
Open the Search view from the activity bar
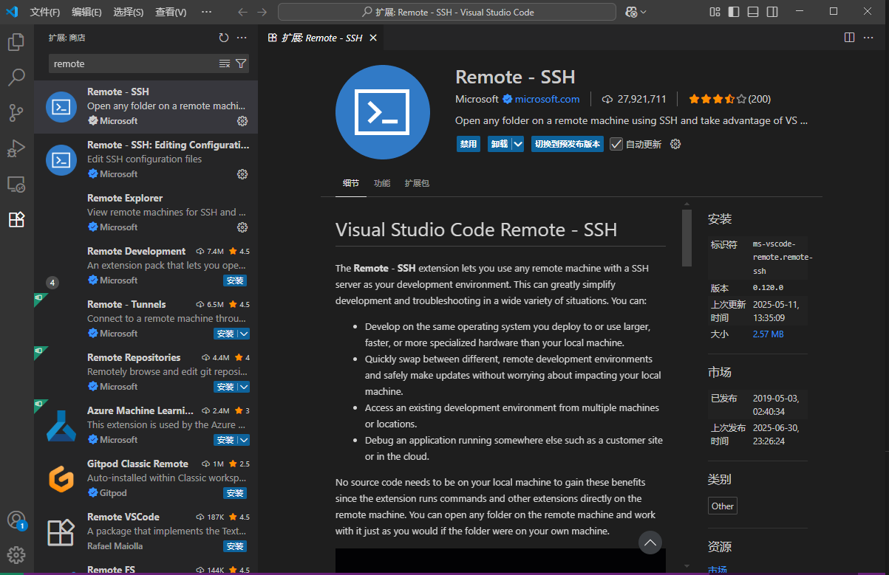pos(16,78)
